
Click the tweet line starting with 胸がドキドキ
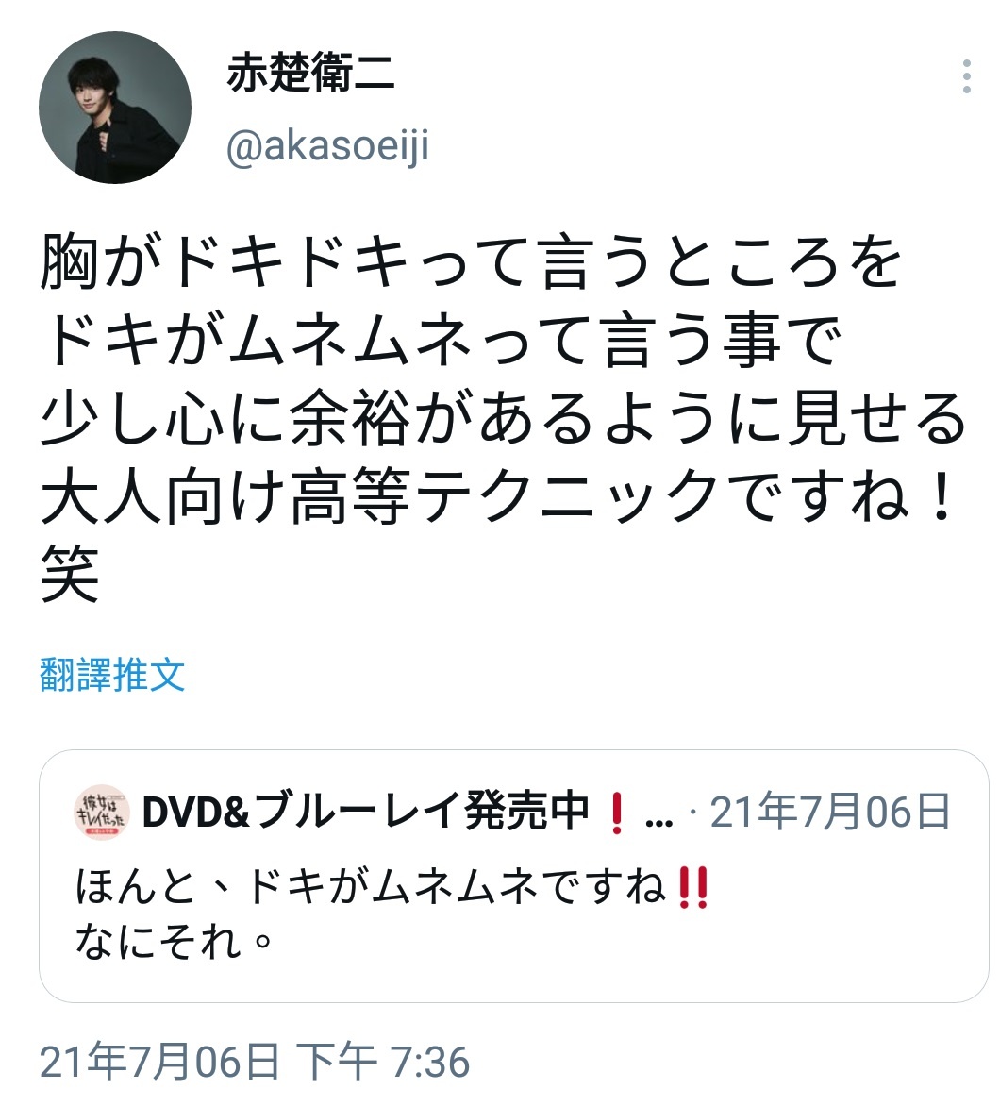click(x=471, y=262)
